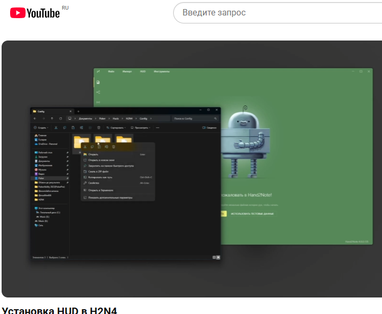This screenshot has height=314, width=382.
Task: Click the Paste icon in Explorer toolbar
Action: [x=73, y=127]
